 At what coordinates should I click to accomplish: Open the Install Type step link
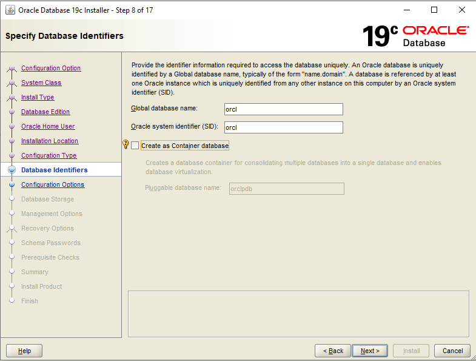pyautogui.click(x=38, y=97)
